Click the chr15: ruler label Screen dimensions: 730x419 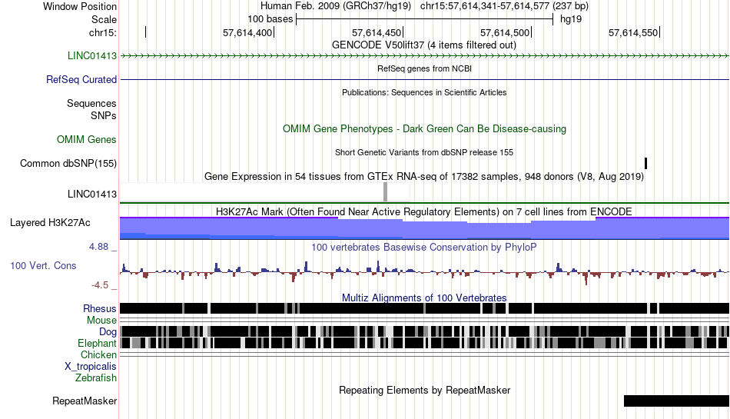(x=103, y=32)
